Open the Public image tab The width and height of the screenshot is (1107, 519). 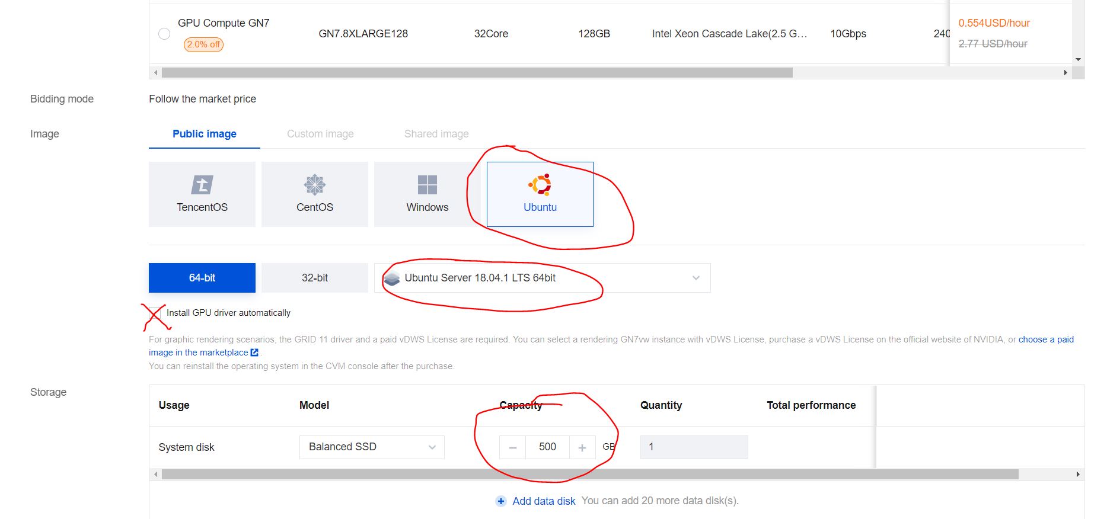click(204, 134)
